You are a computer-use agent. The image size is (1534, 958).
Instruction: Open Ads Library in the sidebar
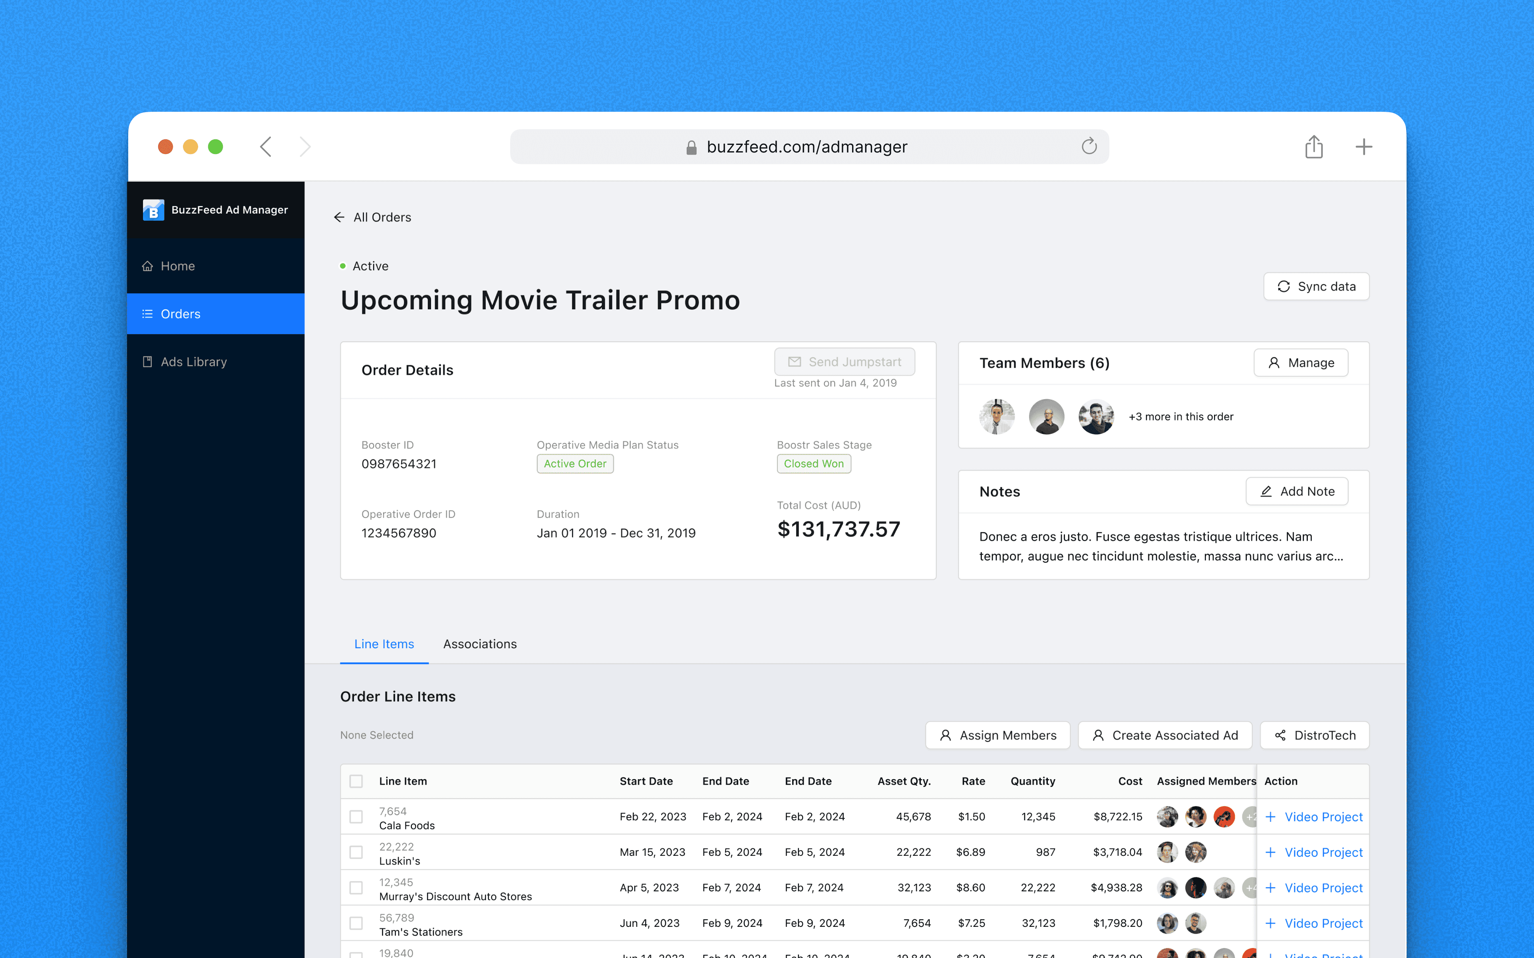click(x=193, y=362)
